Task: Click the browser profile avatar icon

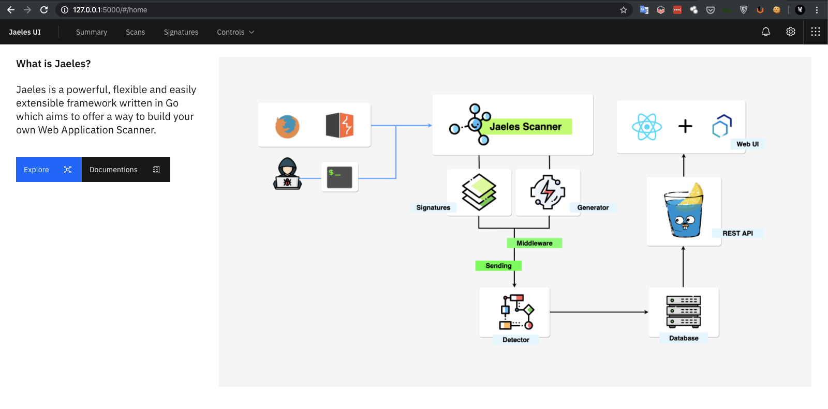Action: click(800, 10)
